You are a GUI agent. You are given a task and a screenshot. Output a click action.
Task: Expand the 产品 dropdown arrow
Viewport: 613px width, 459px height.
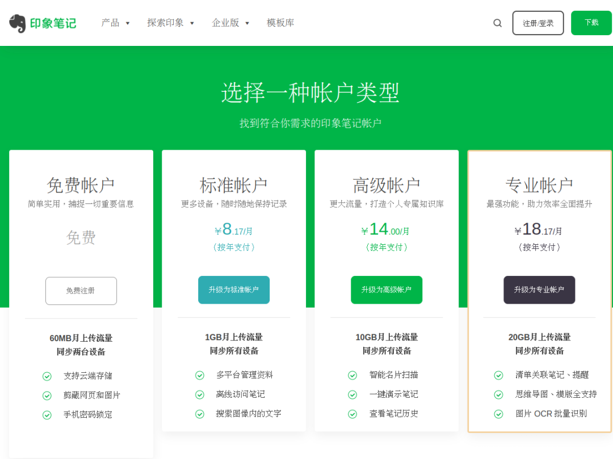pyautogui.click(x=128, y=23)
